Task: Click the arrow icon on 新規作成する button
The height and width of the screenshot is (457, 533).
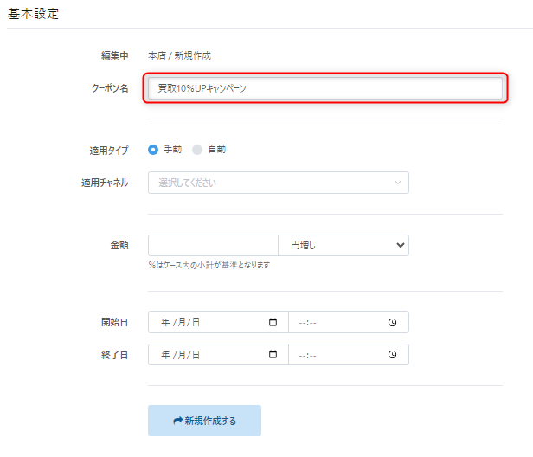Action: [177, 421]
